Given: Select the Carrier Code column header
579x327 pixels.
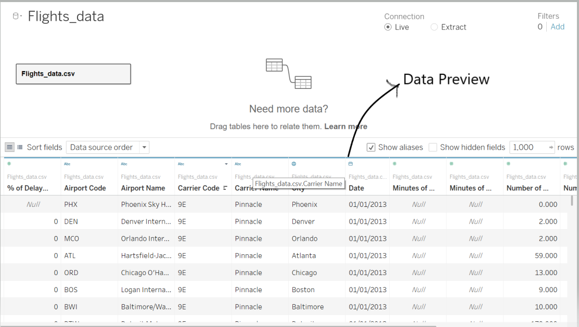Looking at the screenshot, I should tap(199, 188).
